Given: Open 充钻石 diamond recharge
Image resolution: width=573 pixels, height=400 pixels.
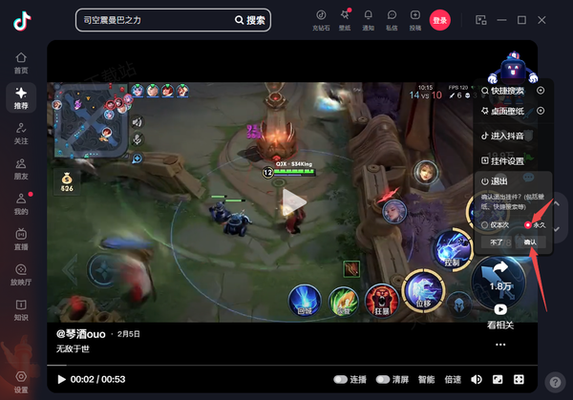Looking at the screenshot, I should (x=321, y=20).
